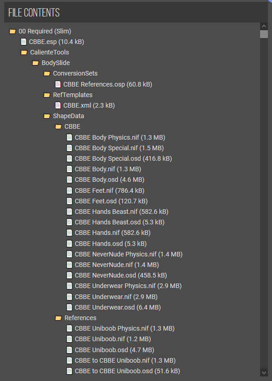Select CBBE Underwear.nif (2.9 MB) text
This screenshot has width=272, height=381.
[116, 297]
